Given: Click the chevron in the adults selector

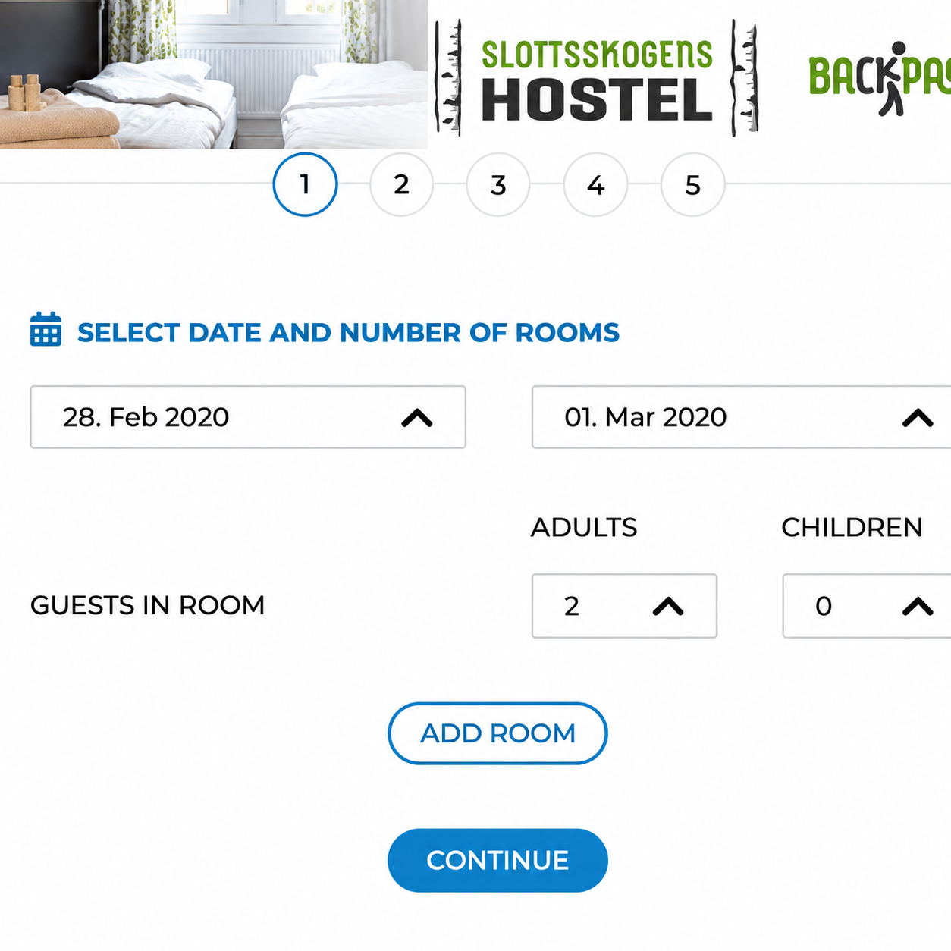Looking at the screenshot, I should tap(668, 606).
